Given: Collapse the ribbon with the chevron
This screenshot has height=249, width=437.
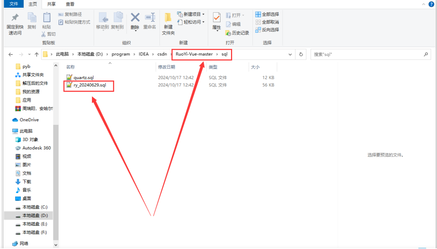Looking at the screenshot, I should 424,4.
